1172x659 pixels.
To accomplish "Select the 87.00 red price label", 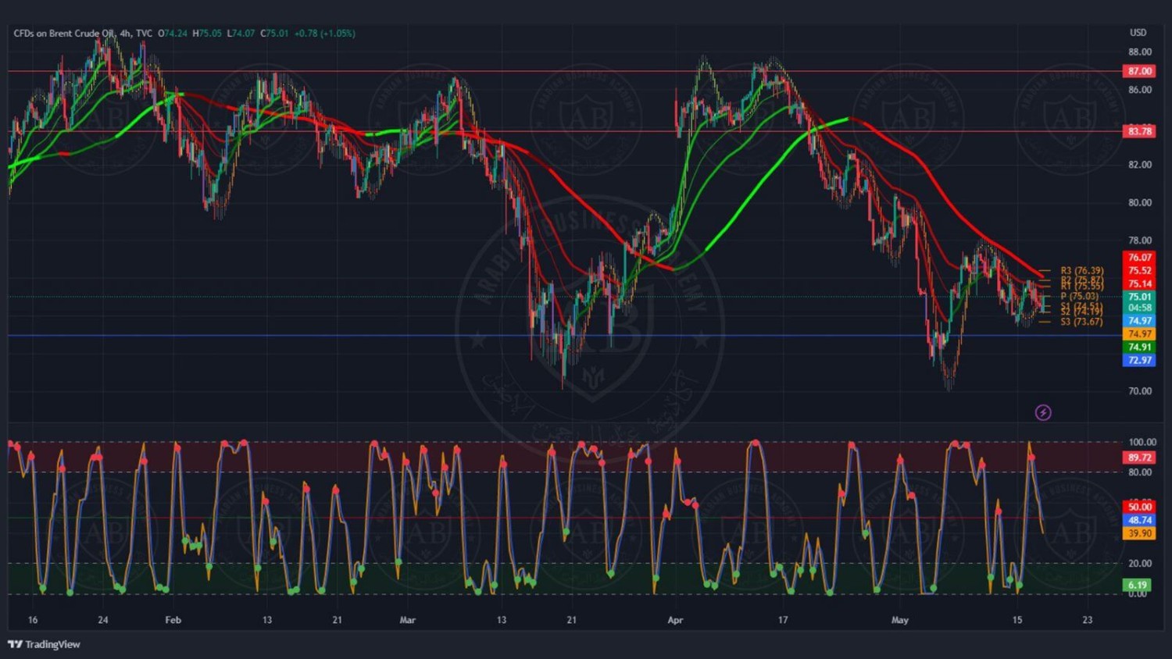I will click(x=1139, y=71).
